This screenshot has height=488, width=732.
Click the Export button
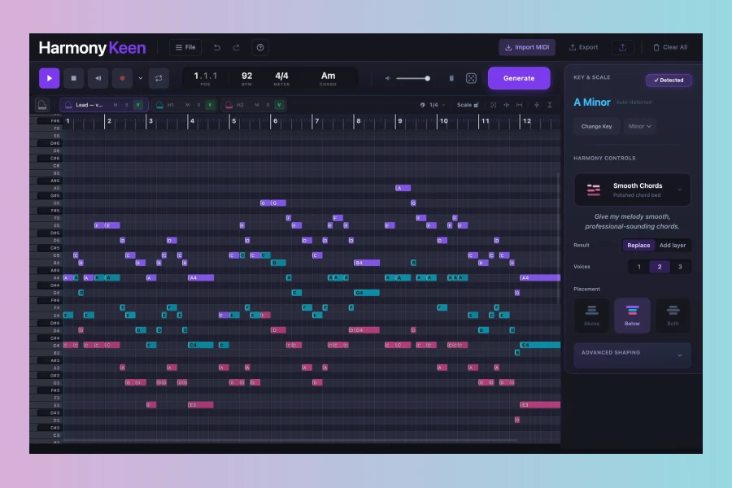(x=583, y=47)
